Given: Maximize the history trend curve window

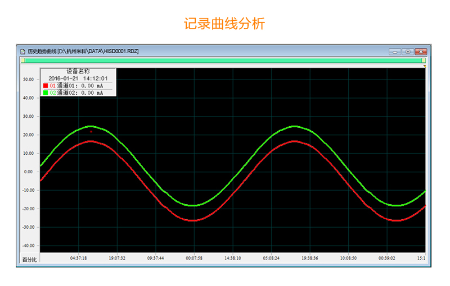Looking at the screenshot, I should (408, 51).
